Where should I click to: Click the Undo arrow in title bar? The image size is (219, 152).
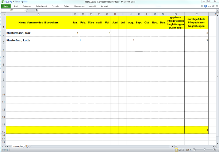click(11, 2)
